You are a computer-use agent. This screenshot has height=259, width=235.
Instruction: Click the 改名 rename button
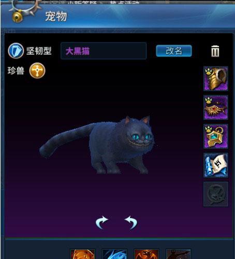click(174, 51)
